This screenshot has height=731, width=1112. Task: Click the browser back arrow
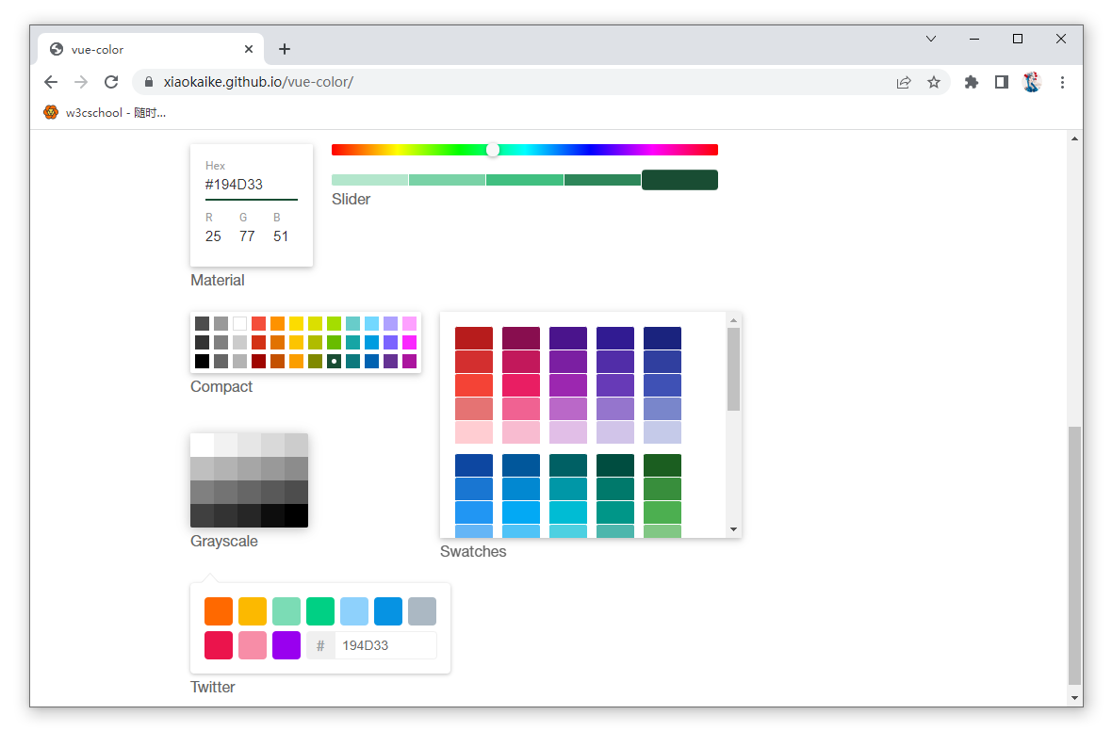tap(51, 82)
